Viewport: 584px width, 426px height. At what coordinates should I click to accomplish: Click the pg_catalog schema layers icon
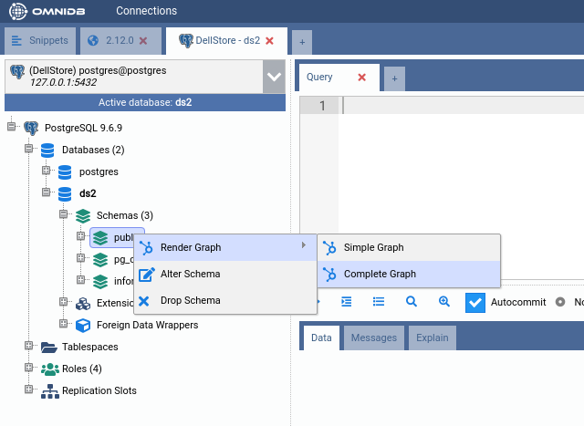(x=100, y=260)
